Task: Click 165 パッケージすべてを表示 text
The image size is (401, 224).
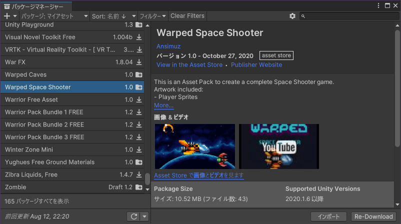Action: (x=37, y=201)
